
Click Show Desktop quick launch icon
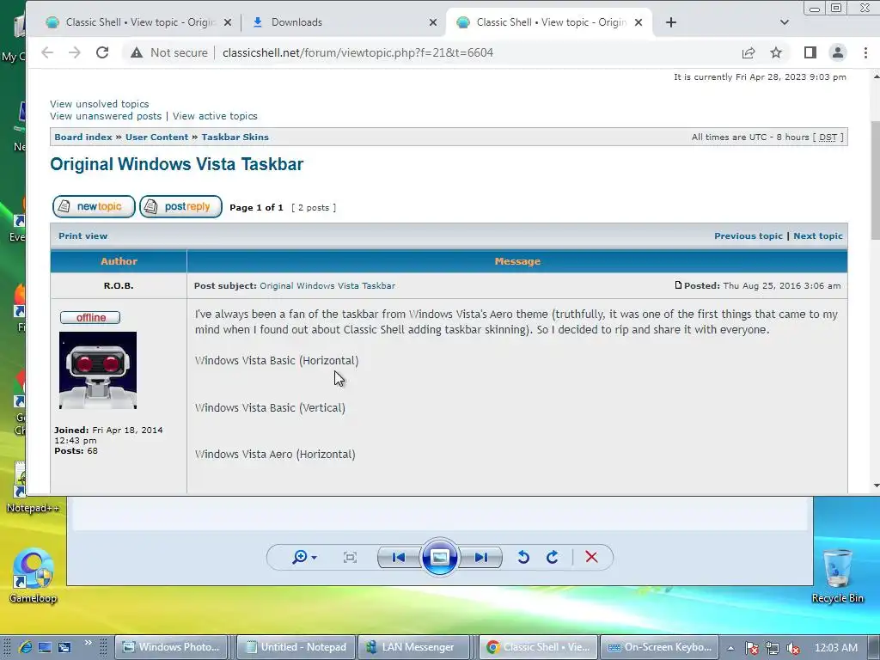tap(45, 647)
